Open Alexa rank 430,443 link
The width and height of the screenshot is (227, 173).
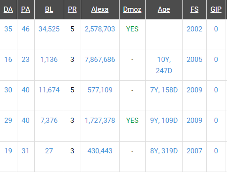point(100,151)
